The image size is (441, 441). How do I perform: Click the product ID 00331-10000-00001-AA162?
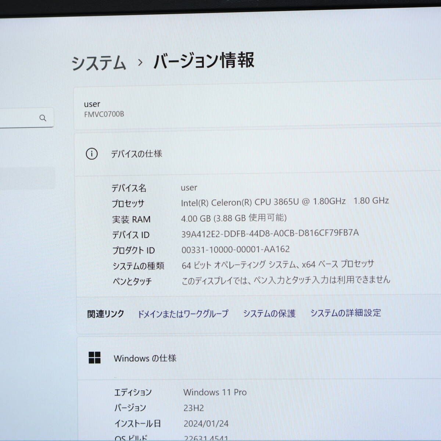click(236, 250)
